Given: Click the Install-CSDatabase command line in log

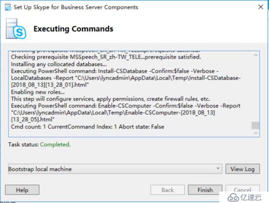Looking at the screenshot, I should point(126,78).
